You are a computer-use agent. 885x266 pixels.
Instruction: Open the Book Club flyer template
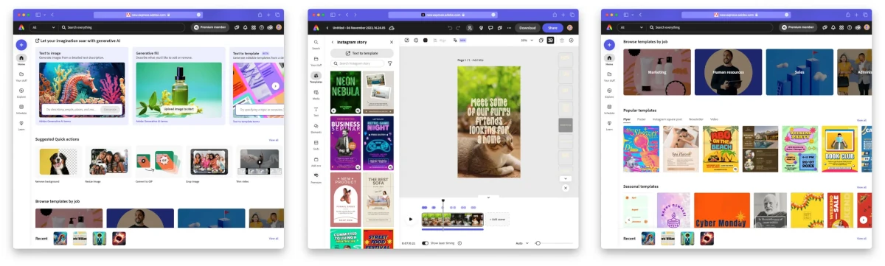tap(839, 150)
